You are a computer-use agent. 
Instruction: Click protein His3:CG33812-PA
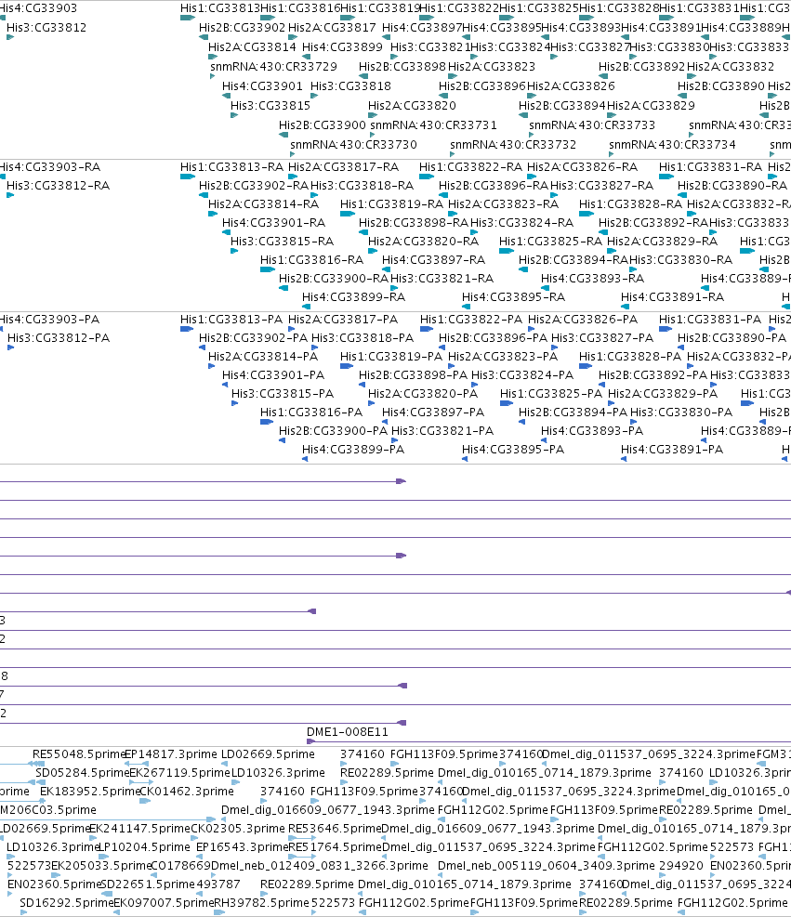[59, 337]
